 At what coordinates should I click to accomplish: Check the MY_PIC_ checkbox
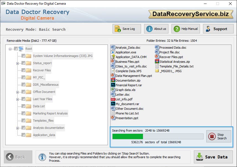coord(23,77)
